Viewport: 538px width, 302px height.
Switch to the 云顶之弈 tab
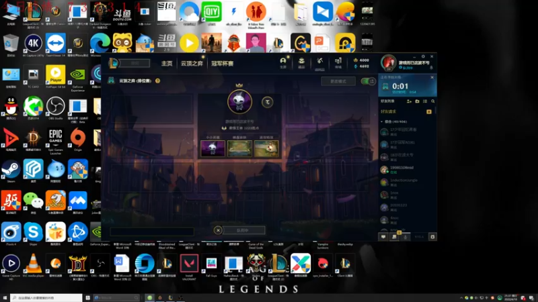[x=192, y=63]
